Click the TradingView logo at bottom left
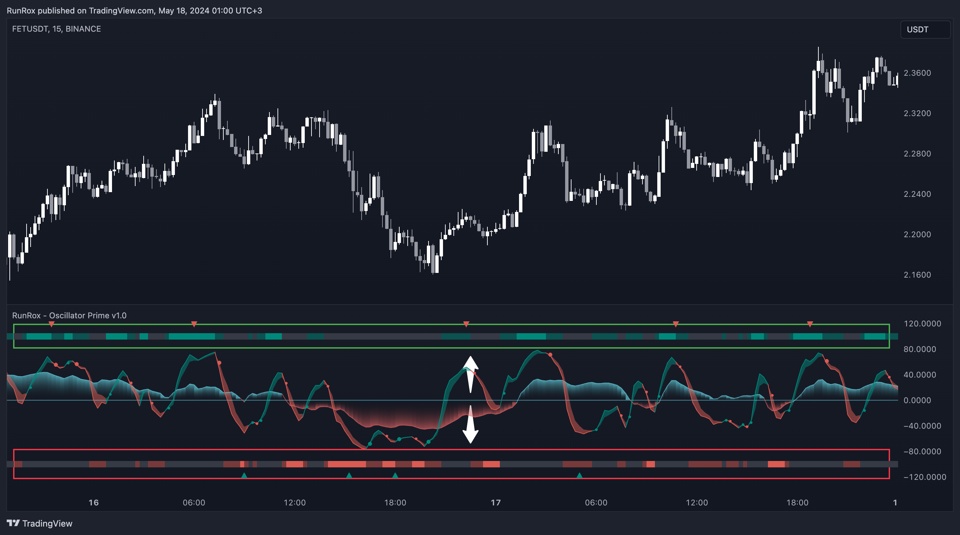The width and height of the screenshot is (960, 535). click(39, 524)
